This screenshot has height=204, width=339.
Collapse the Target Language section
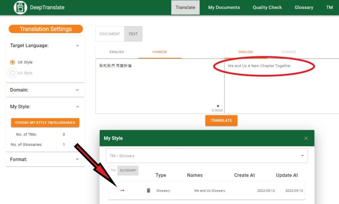coord(77,46)
